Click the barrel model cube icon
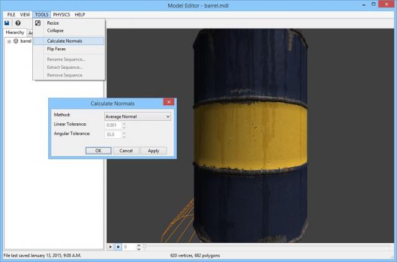 16,41
